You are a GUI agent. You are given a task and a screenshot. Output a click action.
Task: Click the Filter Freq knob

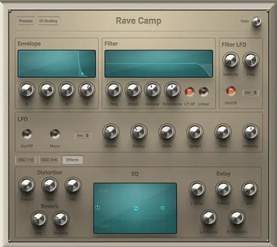pos(114,90)
